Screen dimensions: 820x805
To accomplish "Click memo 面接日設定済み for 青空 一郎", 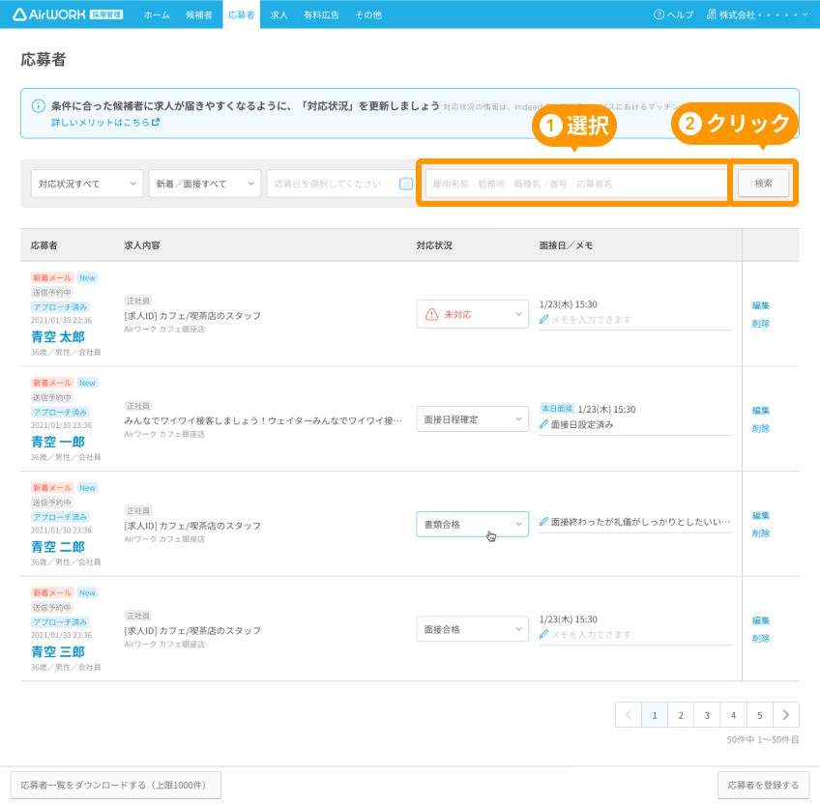I will (582, 424).
